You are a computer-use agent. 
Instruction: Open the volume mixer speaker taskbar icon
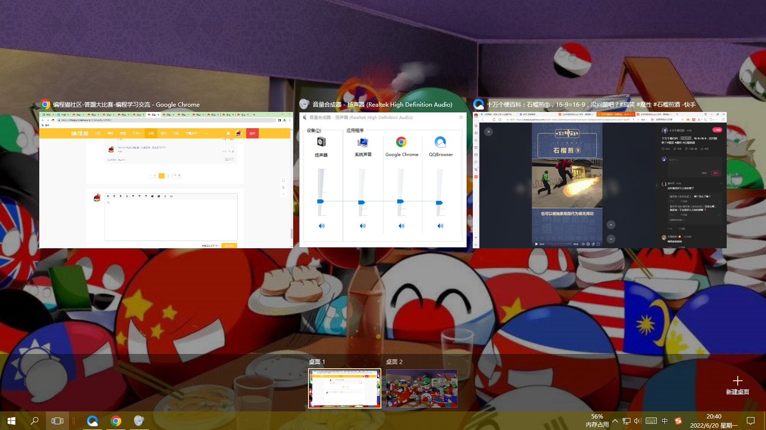tap(139, 421)
